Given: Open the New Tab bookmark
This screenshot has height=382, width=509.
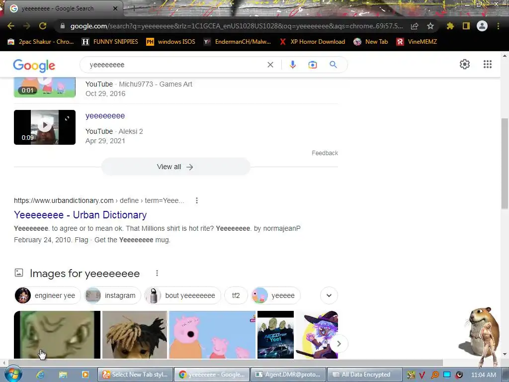Looking at the screenshot, I should (x=371, y=42).
